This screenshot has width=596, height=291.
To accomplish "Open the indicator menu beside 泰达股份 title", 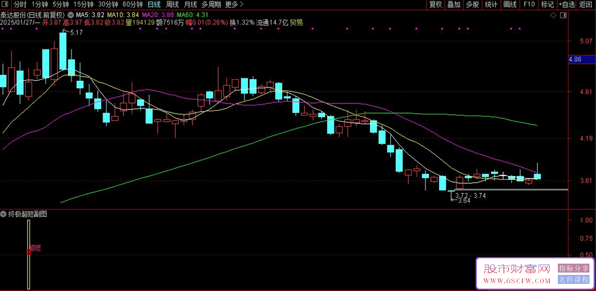I will [71, 15].
